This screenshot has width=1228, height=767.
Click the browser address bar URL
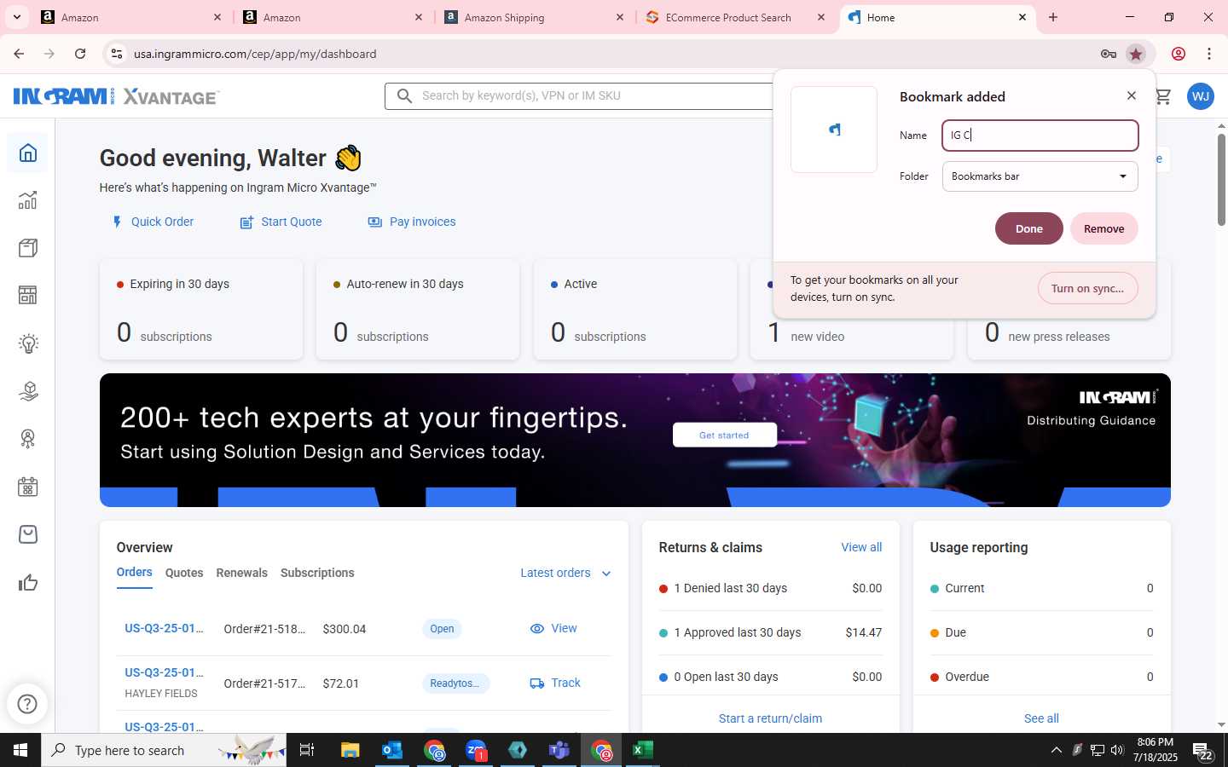255,54
